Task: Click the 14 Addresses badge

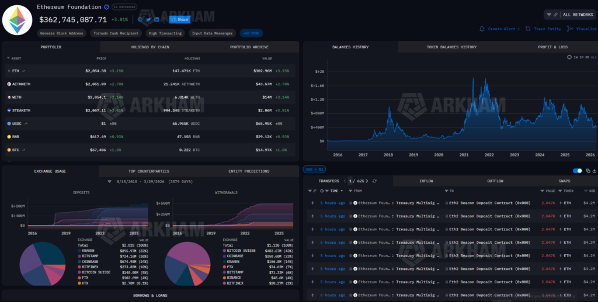Action: [124, 7]
